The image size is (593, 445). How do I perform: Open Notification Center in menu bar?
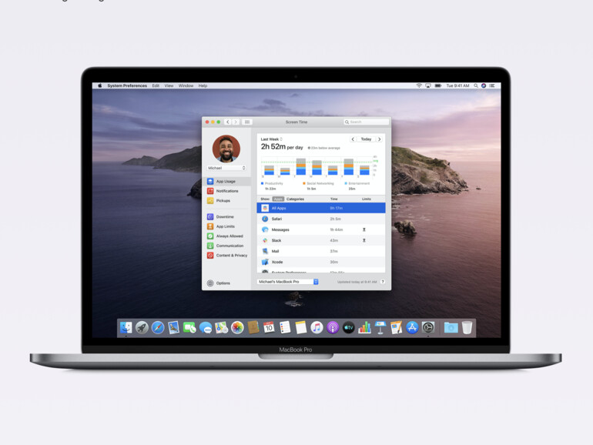click(x=491, y=85)
